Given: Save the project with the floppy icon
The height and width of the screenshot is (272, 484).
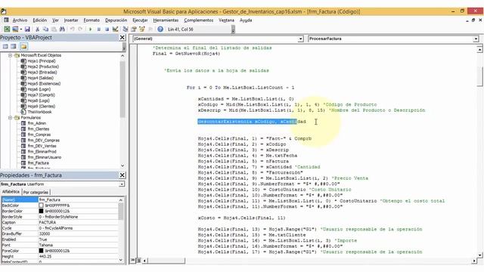Looking at the screenshot, I should 27,29.
